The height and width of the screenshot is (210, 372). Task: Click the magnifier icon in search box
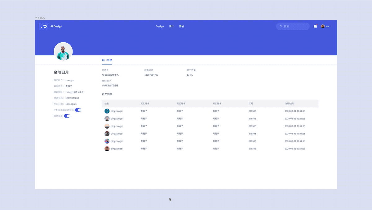pos(281,26)
